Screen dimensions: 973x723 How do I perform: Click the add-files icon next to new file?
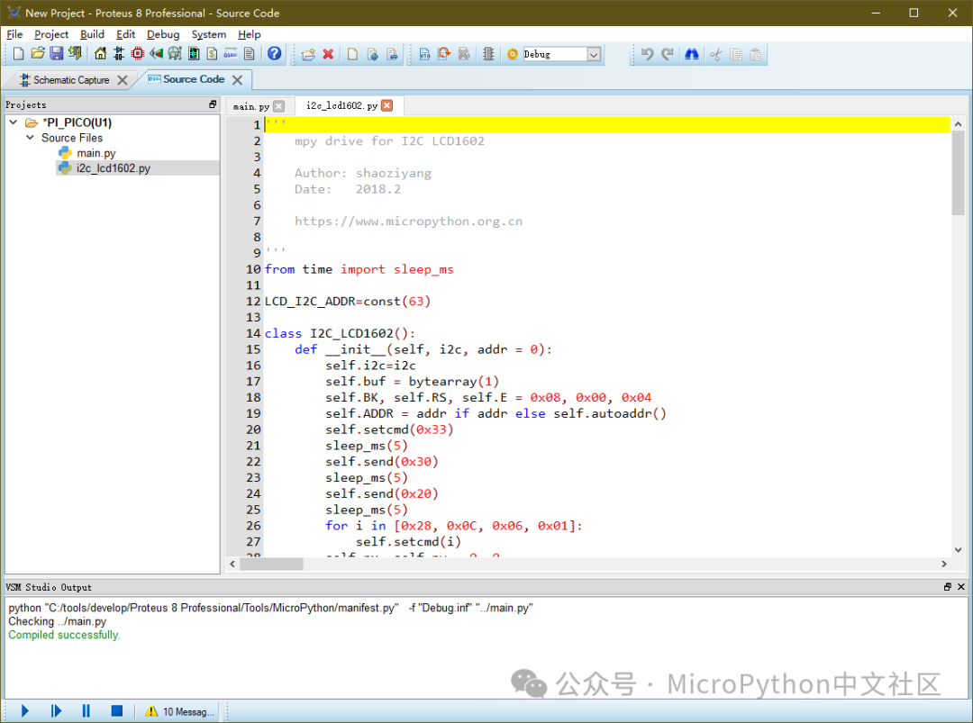(x=372, y=55)
